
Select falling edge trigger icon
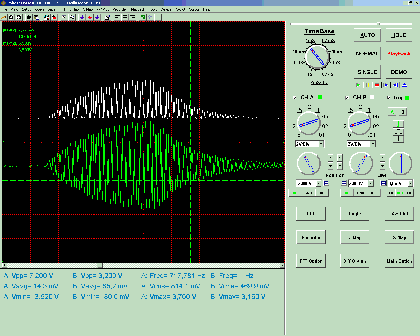pyautogui.click(x=398, y=139)
